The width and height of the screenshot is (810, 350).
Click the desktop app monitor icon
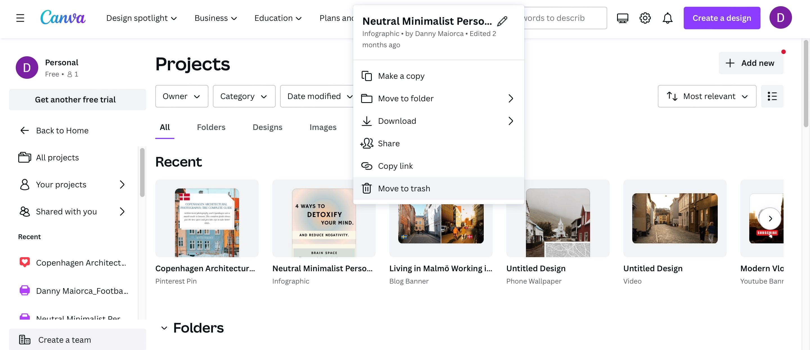click(622, 18)
